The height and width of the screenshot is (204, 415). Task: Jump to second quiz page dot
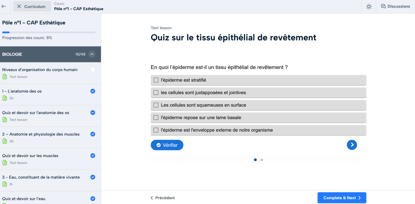262,160
